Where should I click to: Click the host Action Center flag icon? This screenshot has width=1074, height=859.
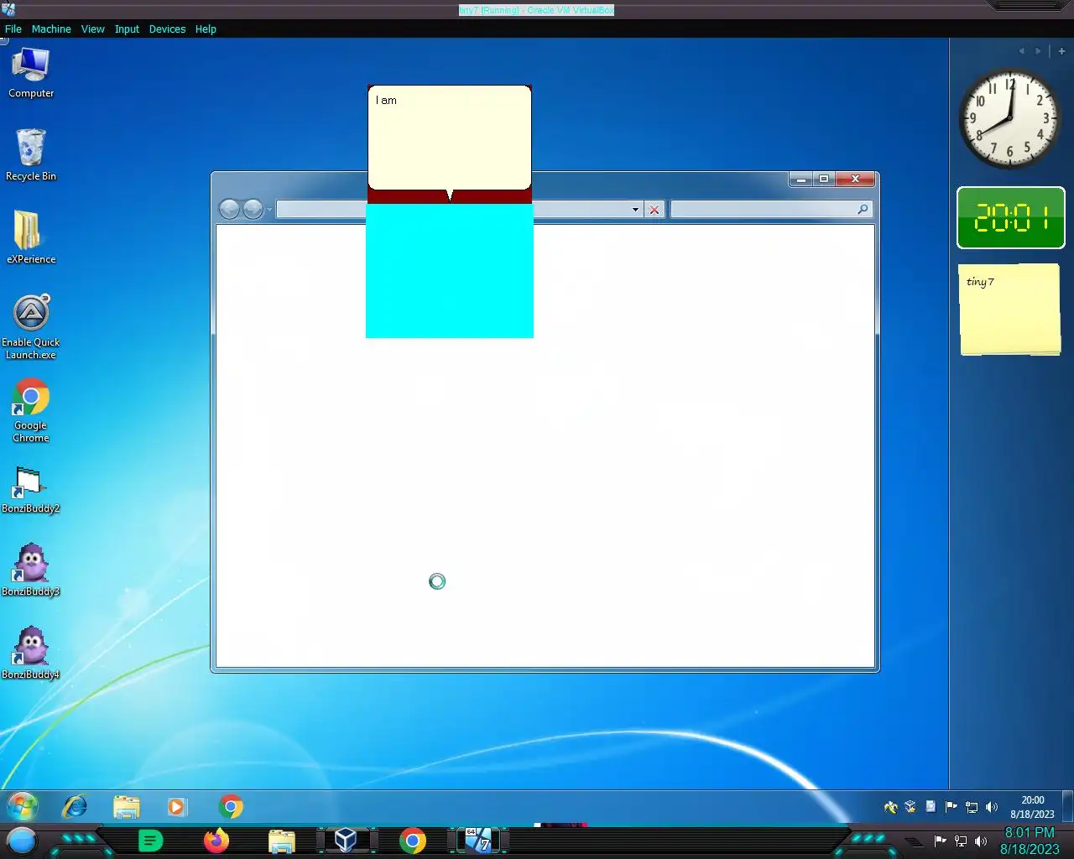(x=941, y=841)
